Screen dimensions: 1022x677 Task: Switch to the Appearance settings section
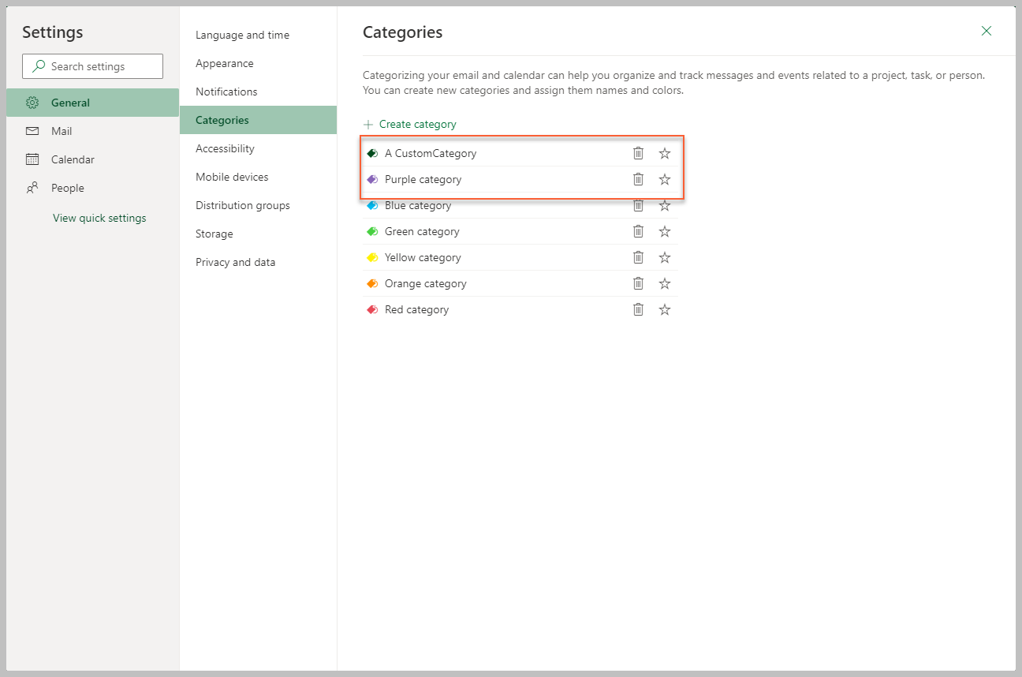[x=225, y=63]
